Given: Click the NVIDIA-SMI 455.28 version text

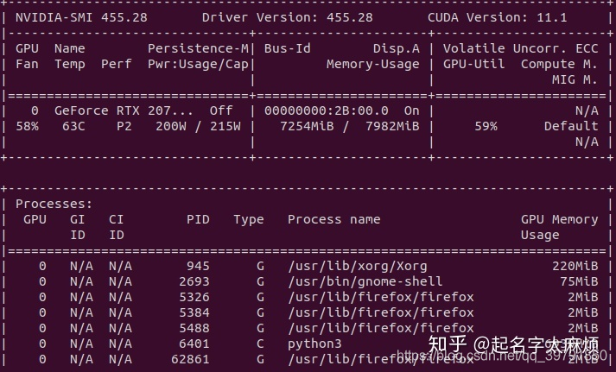Looking at the screenshot, I should (x=81, y=17).
